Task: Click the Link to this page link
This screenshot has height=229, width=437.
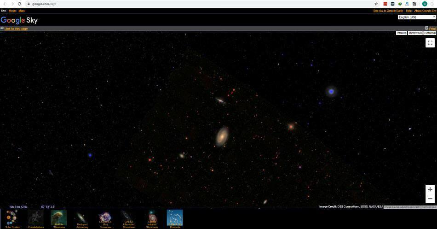Action: [x=16, y=29]
